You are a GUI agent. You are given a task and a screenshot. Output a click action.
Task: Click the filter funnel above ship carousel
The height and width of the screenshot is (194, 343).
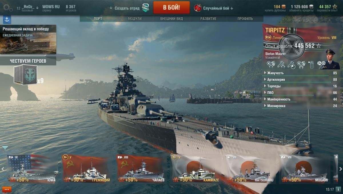(5, 148)
